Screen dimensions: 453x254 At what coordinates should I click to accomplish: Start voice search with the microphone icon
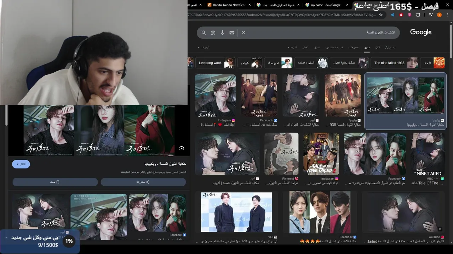coord(222,32)
